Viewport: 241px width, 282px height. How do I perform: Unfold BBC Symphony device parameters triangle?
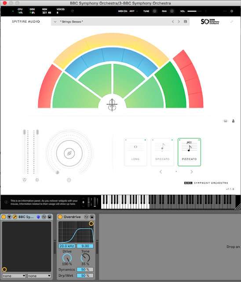pos(9,217)
